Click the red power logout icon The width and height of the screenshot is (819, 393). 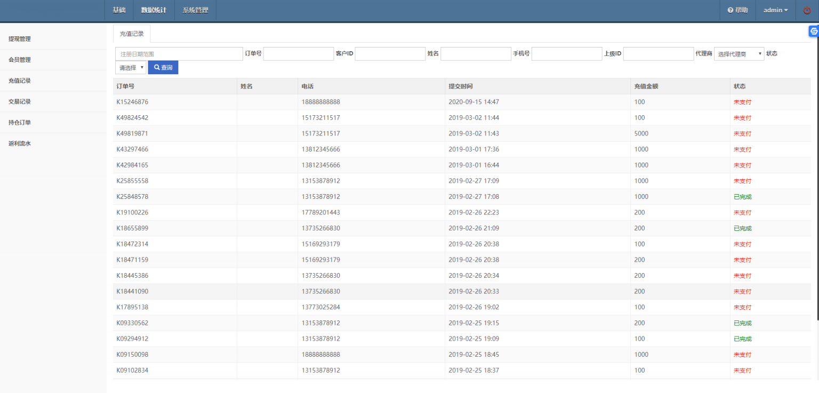(807, 10)
